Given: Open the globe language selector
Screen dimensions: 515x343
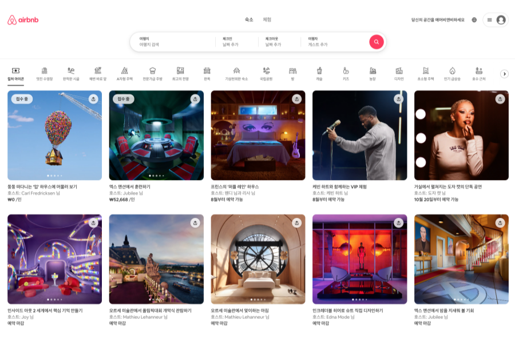Looking at the screenshot, I should [x=474, y=20].
